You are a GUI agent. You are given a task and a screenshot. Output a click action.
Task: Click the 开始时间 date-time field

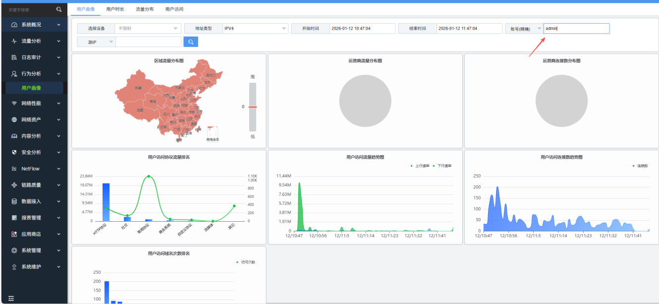pos(362,29)
